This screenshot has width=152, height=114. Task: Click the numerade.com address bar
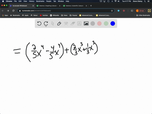click(x=66, y=11)
